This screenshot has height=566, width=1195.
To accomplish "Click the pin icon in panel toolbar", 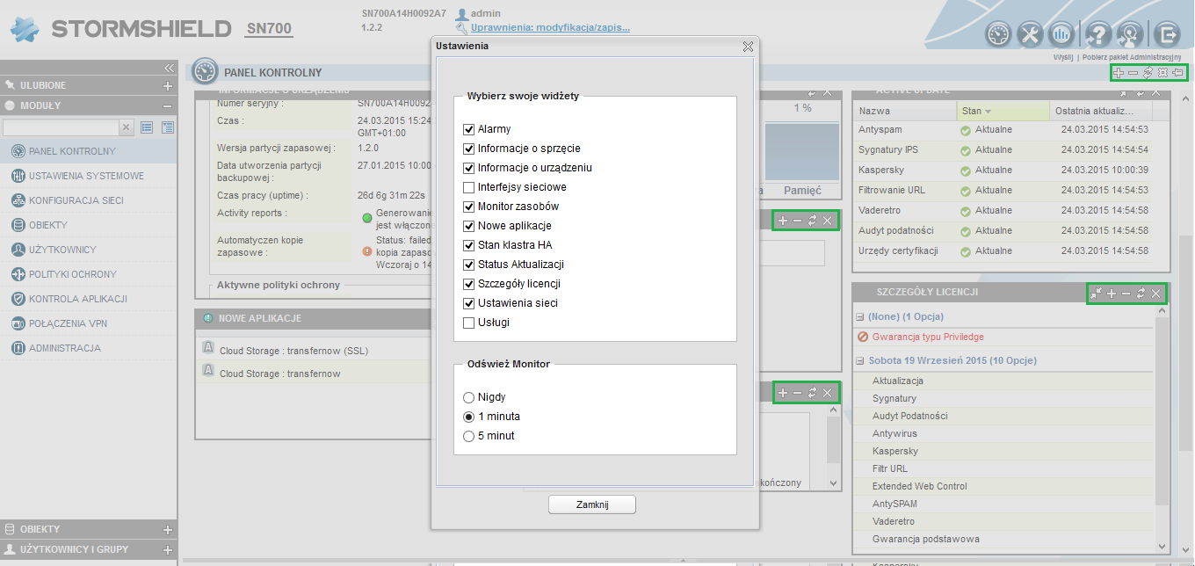I will (x=1177, y=73).
